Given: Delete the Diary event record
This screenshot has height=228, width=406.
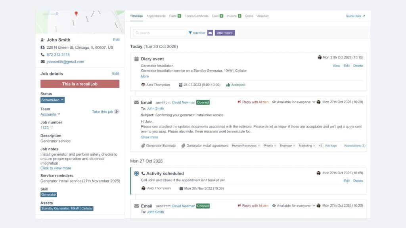Looking at the screenshot, I should (x=358, y=66).
